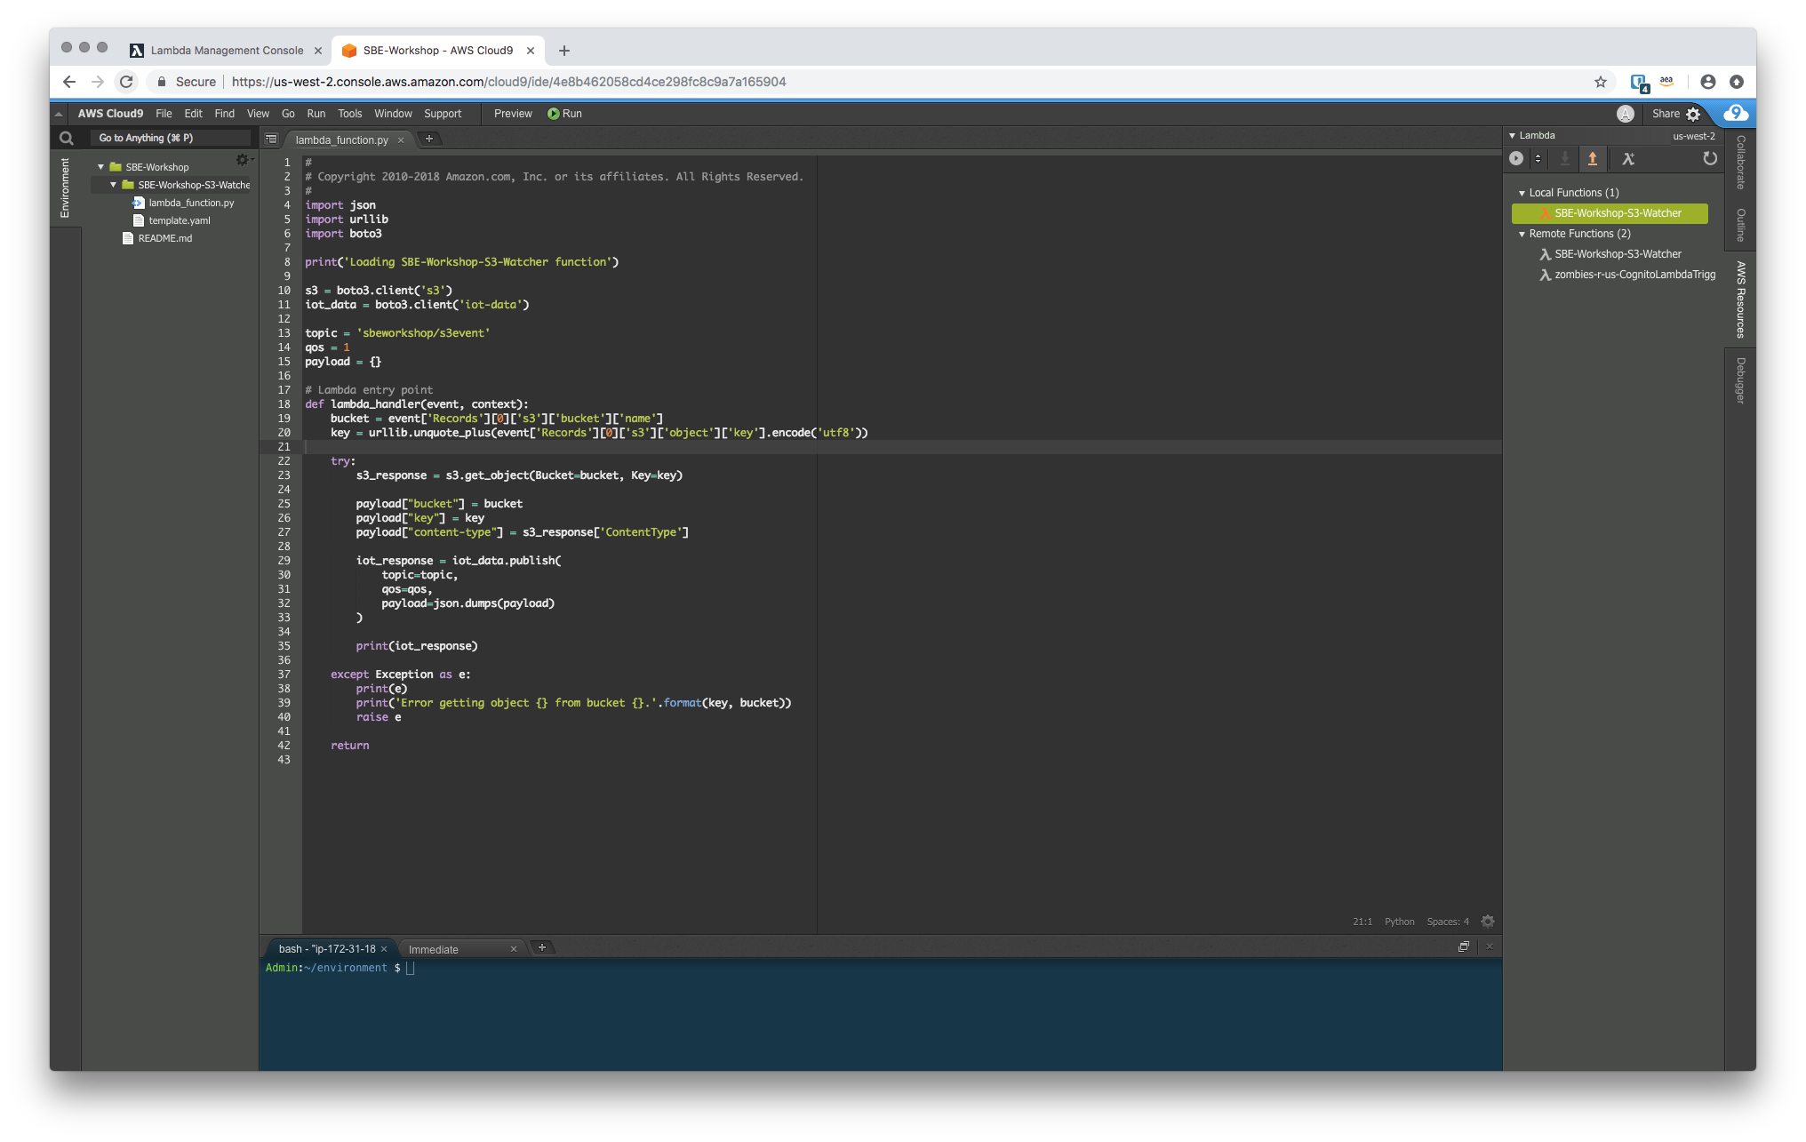This screenshot has width=1806, height=1142.
Task: Open template.yaml in the file tree
Action: pyautogui.click(x=180, y=220)
